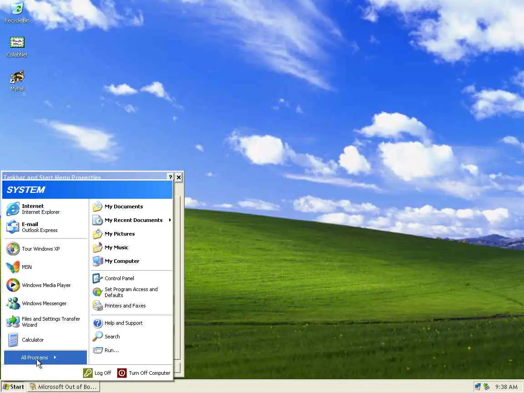Viewport: 524px width, 393px height.
Task: Open My Pictures folder icon
Action: pyautogui.click(x=97, y=234)
